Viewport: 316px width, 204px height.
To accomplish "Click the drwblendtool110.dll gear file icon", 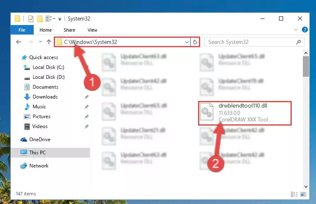I will pos(207,112).
